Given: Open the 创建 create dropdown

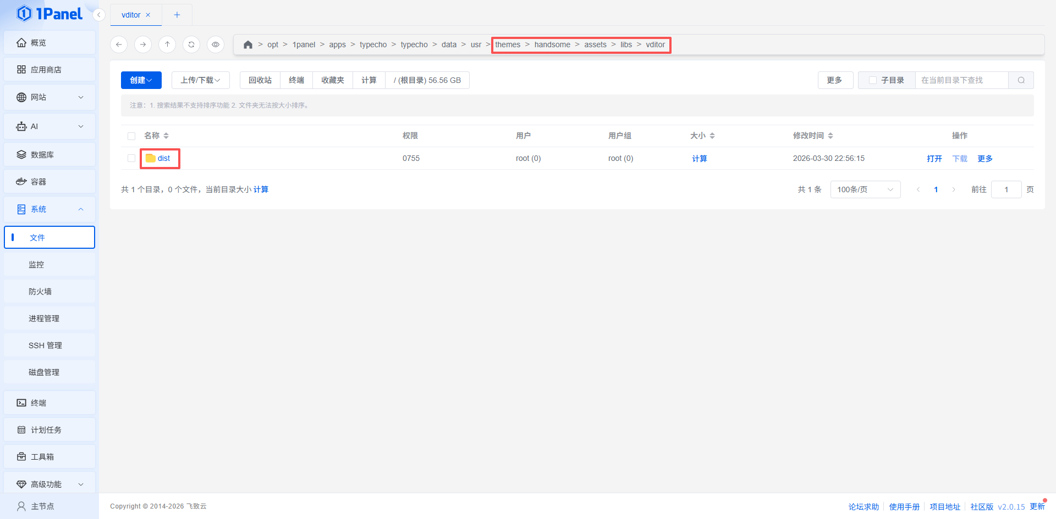Looking at the screenshot, I should pos(141,80).
